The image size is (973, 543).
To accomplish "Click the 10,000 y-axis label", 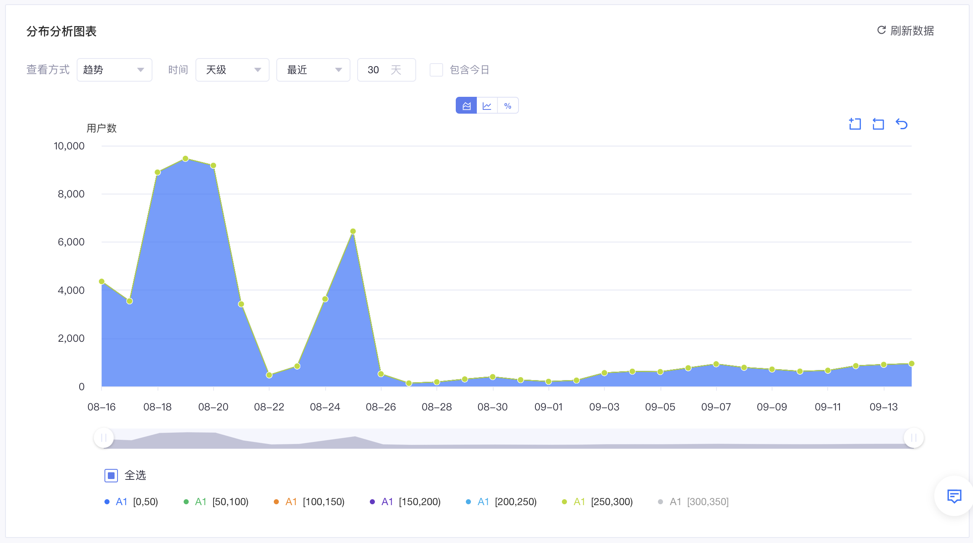I will [x=69, y=146].
